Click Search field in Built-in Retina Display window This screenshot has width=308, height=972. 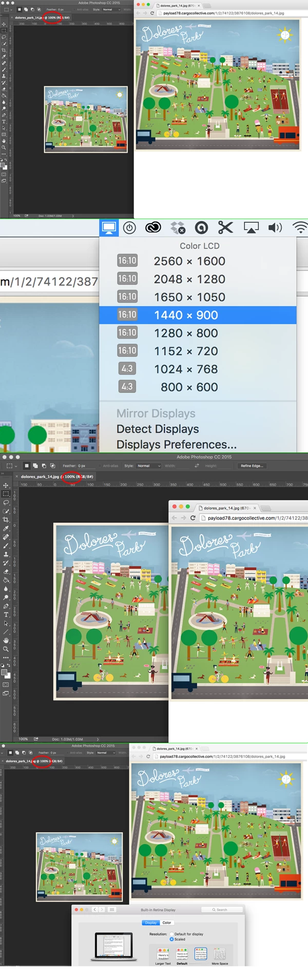click(221, 909)
